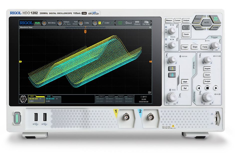Open the Waveform View hamburger menu
The width and height of the screenshot is (235, 155).
point(150,27)
